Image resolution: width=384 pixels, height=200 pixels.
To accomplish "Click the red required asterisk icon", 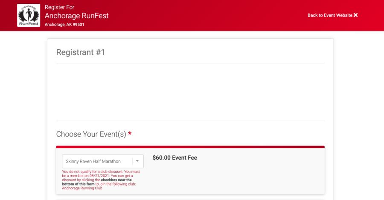I will coord(130,134).
